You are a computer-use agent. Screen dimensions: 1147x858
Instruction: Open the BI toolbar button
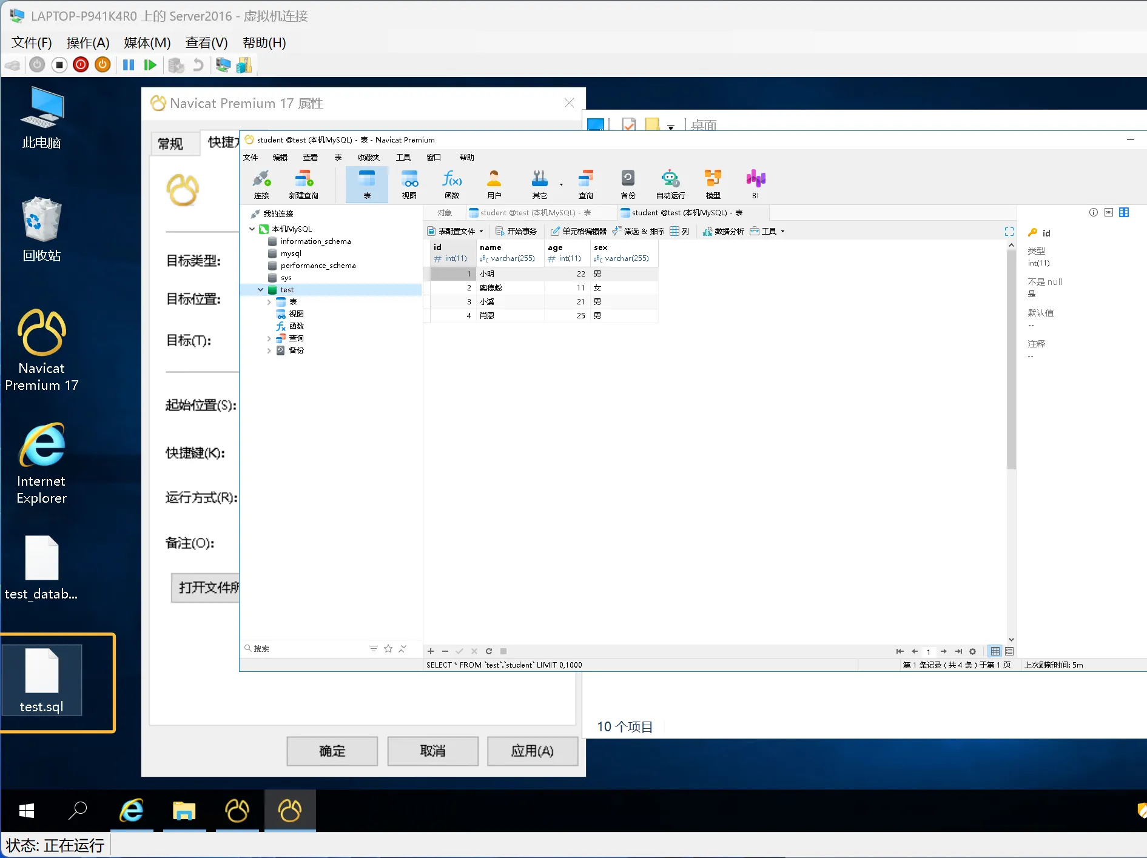(755, 184)
